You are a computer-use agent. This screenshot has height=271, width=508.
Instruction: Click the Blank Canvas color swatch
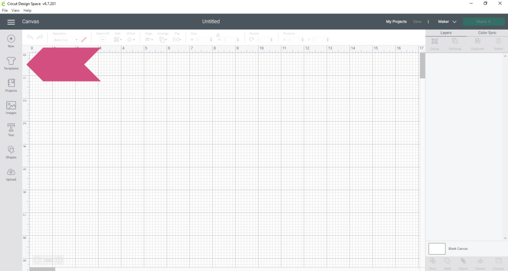point(437,249)
